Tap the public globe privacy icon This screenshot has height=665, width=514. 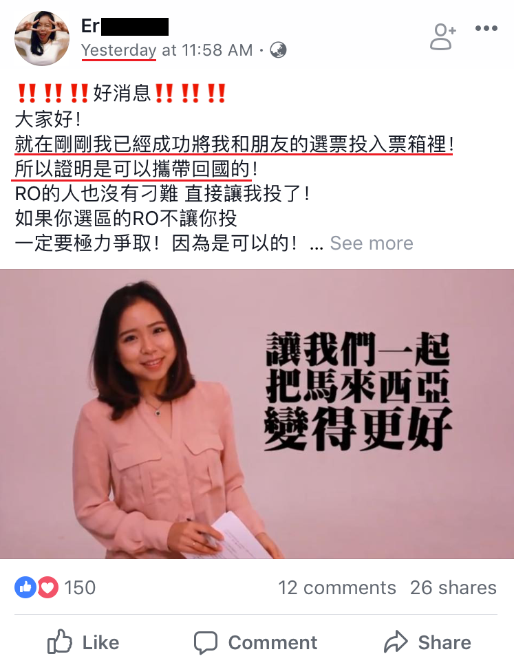(279, 50)
